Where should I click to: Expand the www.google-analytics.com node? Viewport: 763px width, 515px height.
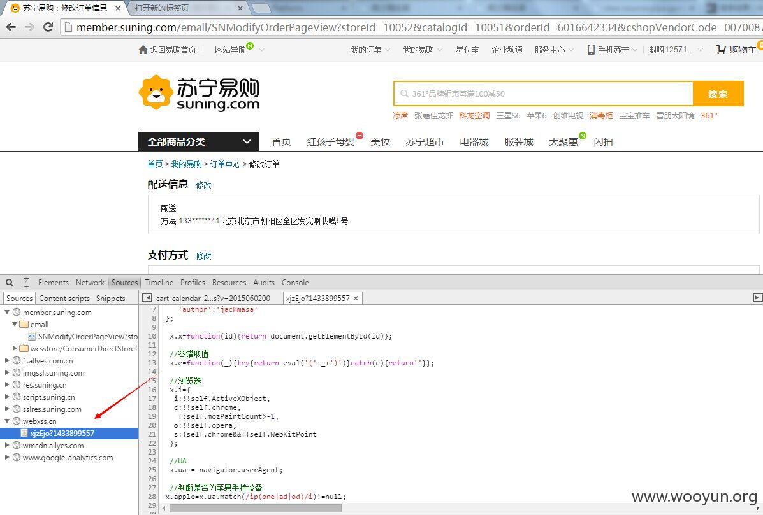[7, 457]
